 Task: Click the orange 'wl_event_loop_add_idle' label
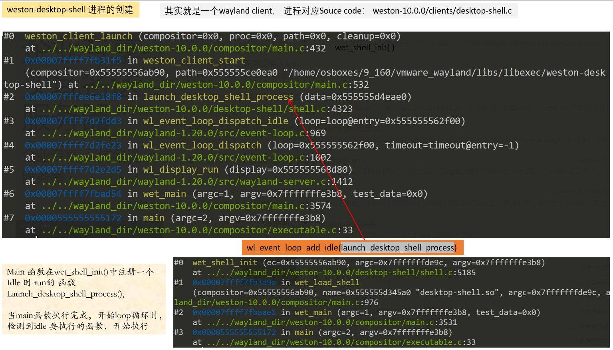(352, 248)
